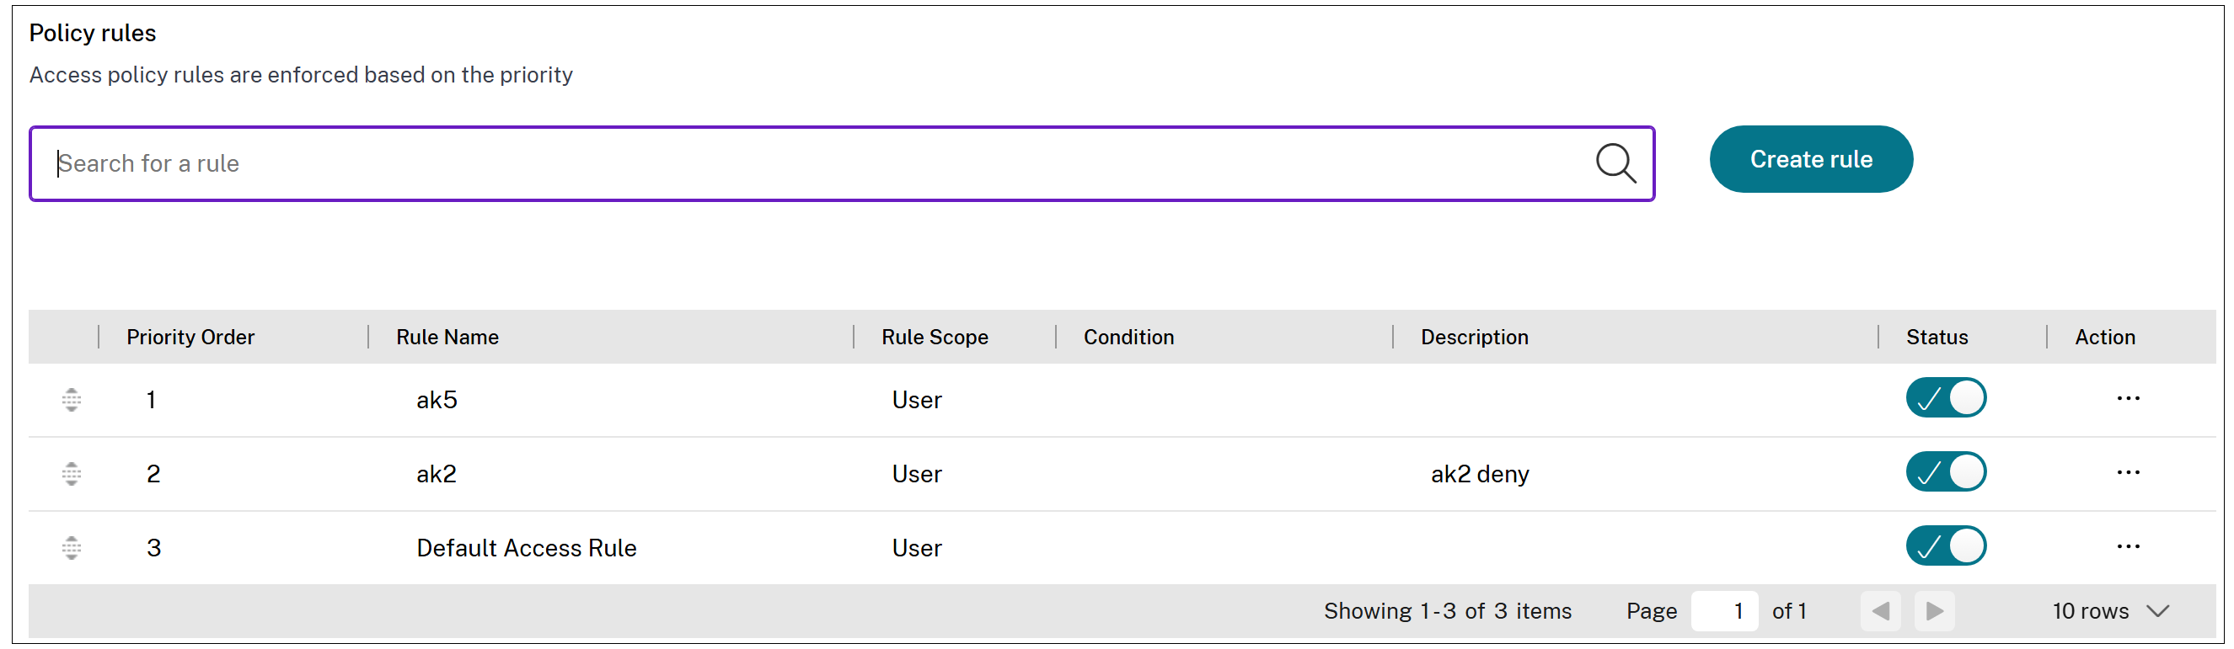Click the Status column header
Image resolution: width=2234 pixels, height=649 pixels.
click(1936, 337)
